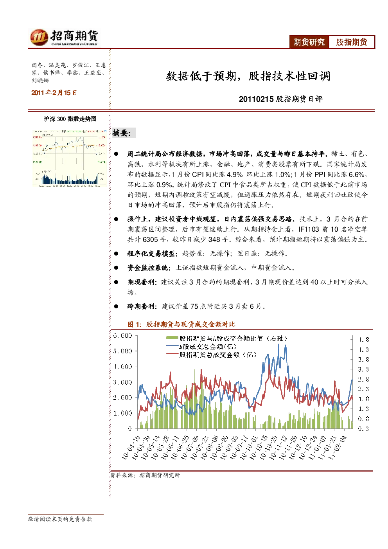
Task: Click the 沪深300指数走势图 heading
Action: [70, 119]
